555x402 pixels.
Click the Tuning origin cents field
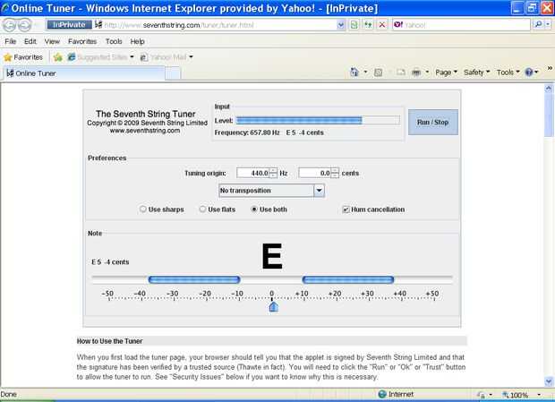point(315,173)
